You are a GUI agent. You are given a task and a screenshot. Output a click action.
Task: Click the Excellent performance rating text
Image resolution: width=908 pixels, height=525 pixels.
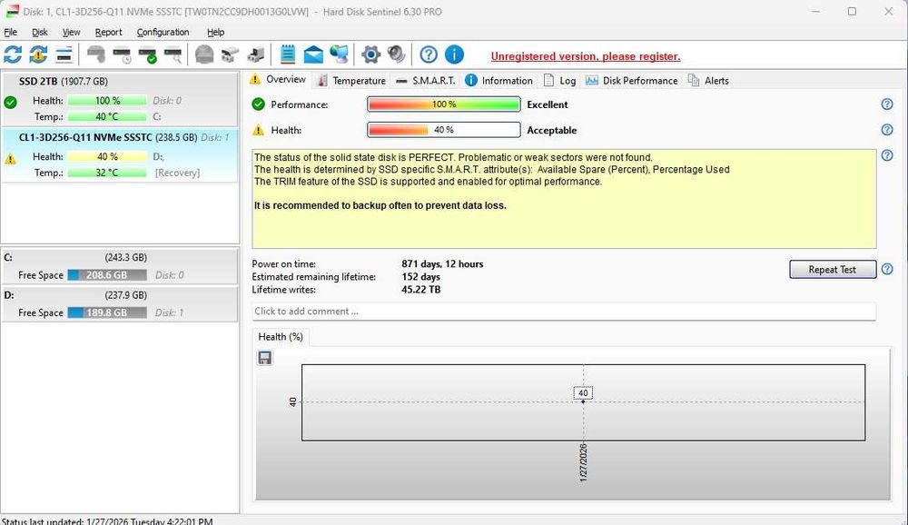click(x=548, y=104)
